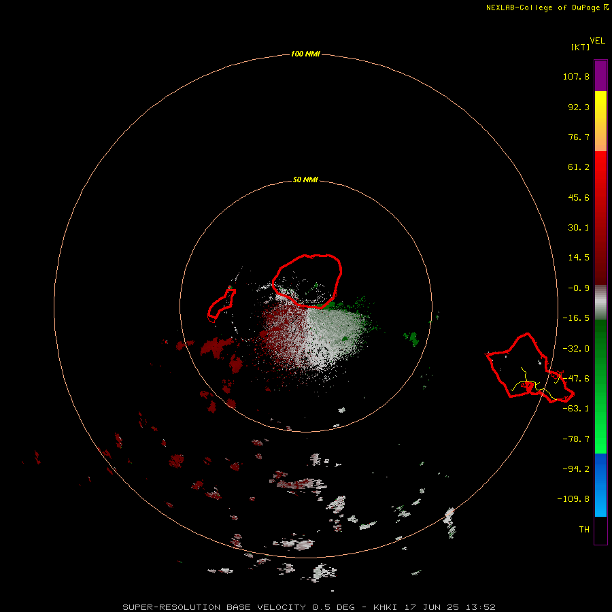Click the 50 NMI range ring label

tap(305, 180)
